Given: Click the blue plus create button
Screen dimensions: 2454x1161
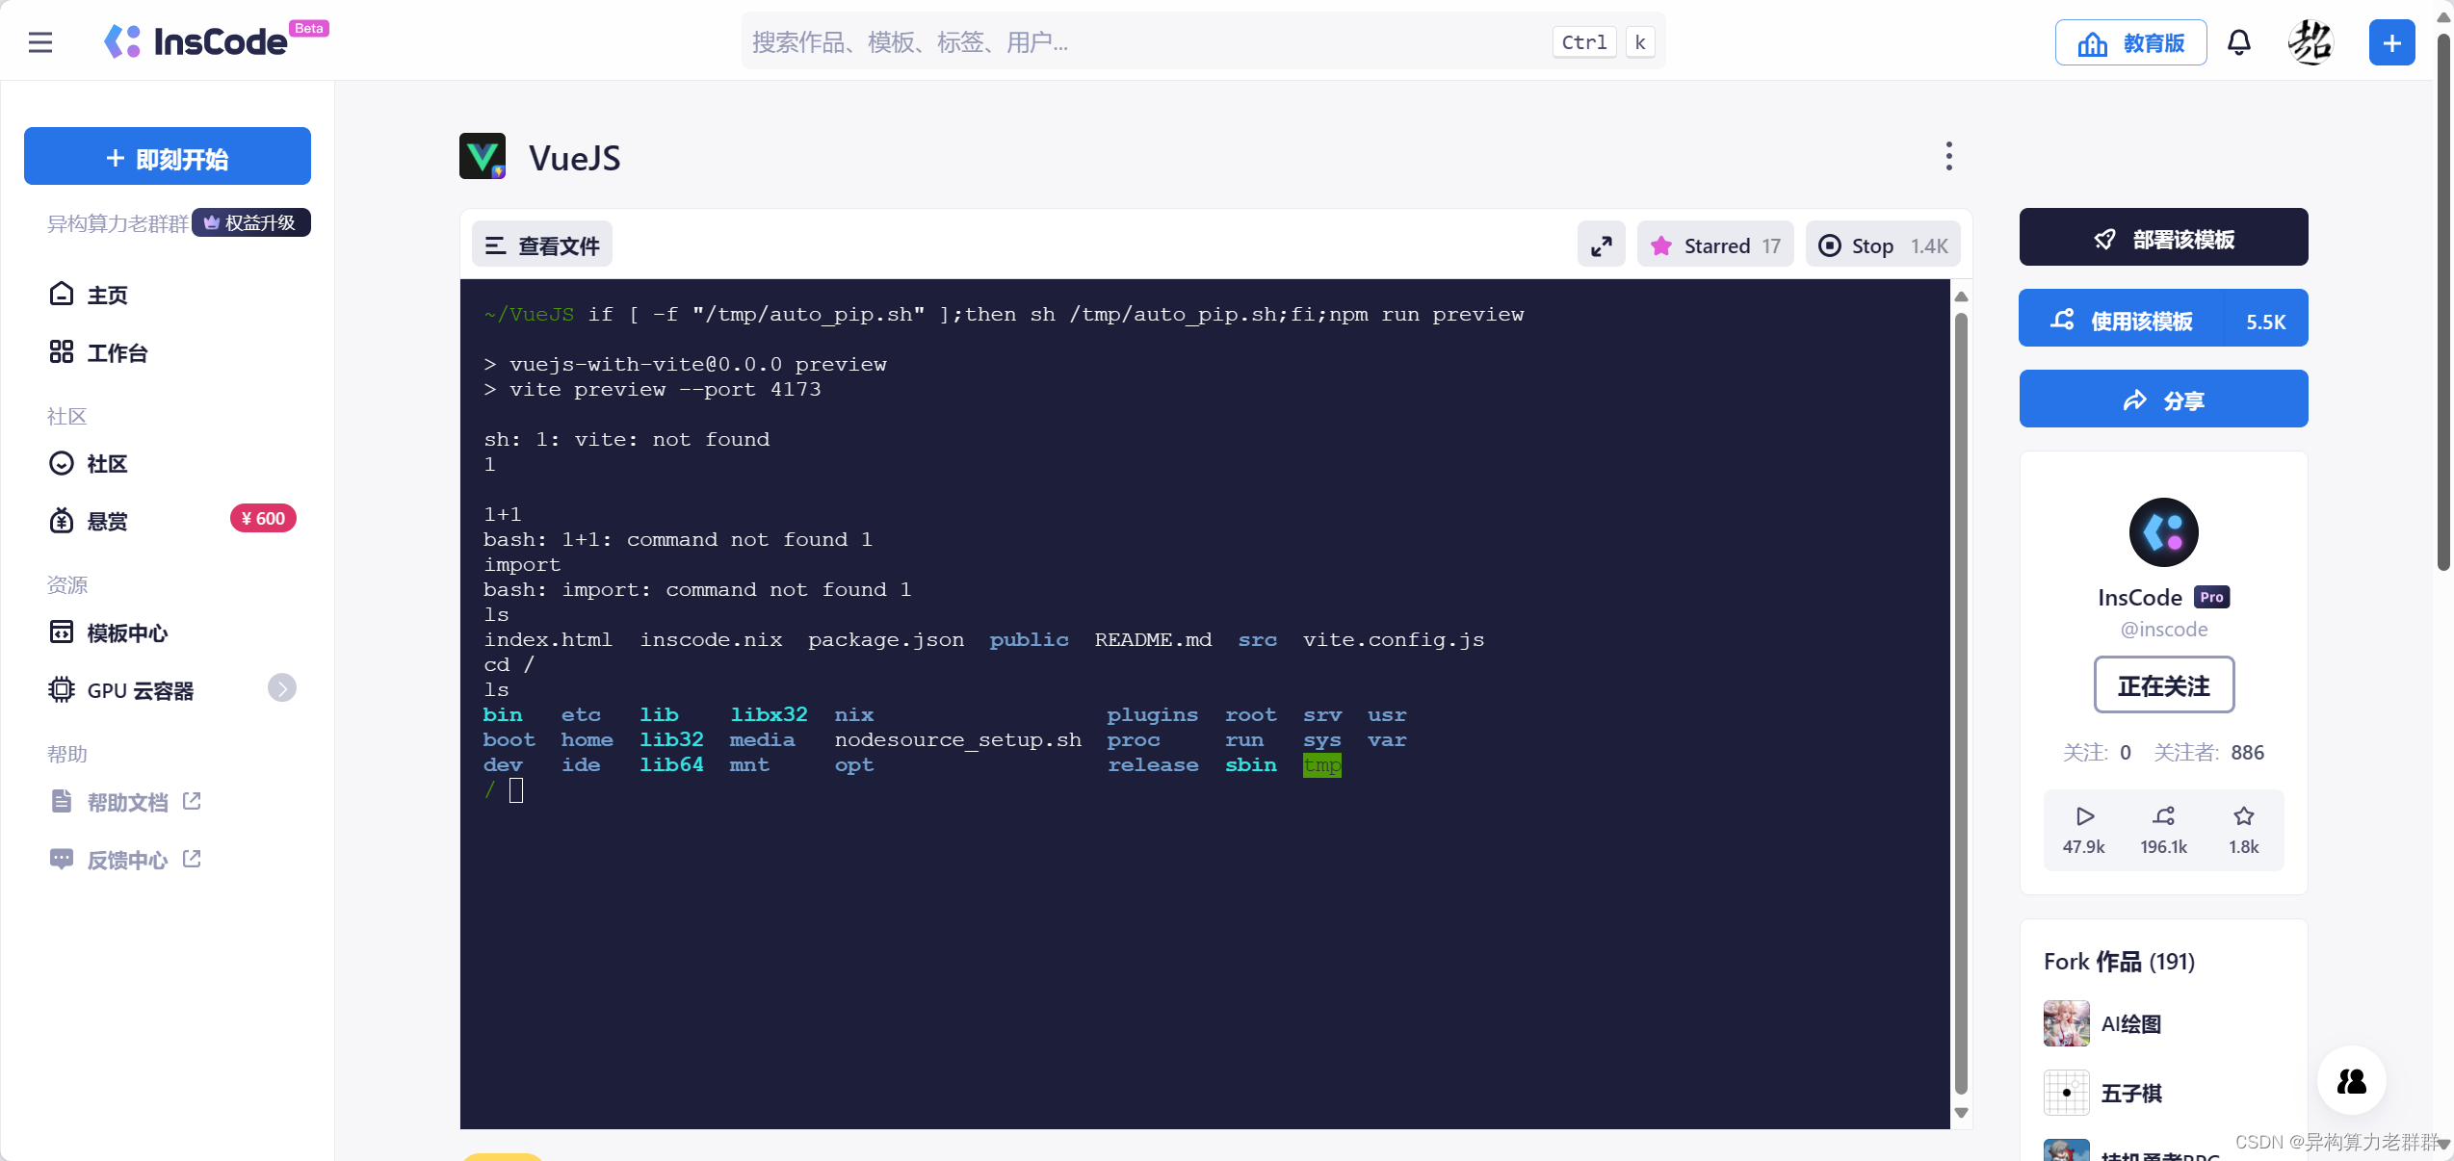Looking at the screenshot, I should click(2391, 42).
